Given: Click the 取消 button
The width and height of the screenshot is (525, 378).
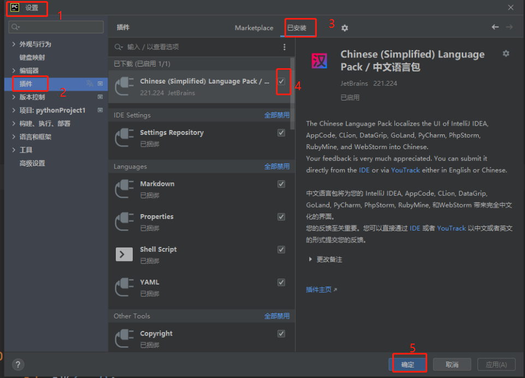Looking at the screenshot, I should (x=452, y=364).
